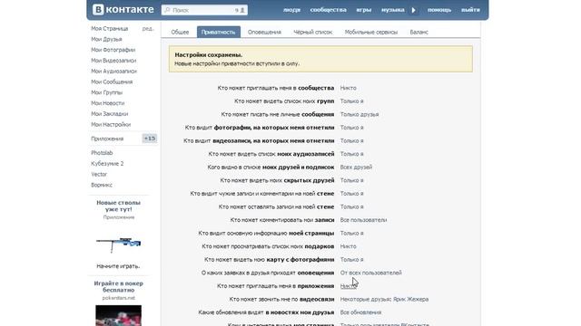Click the sniper rifle ad image
The height and width of the screenshot is (326, 581).
pyautogui.click(x=119, y=244)
